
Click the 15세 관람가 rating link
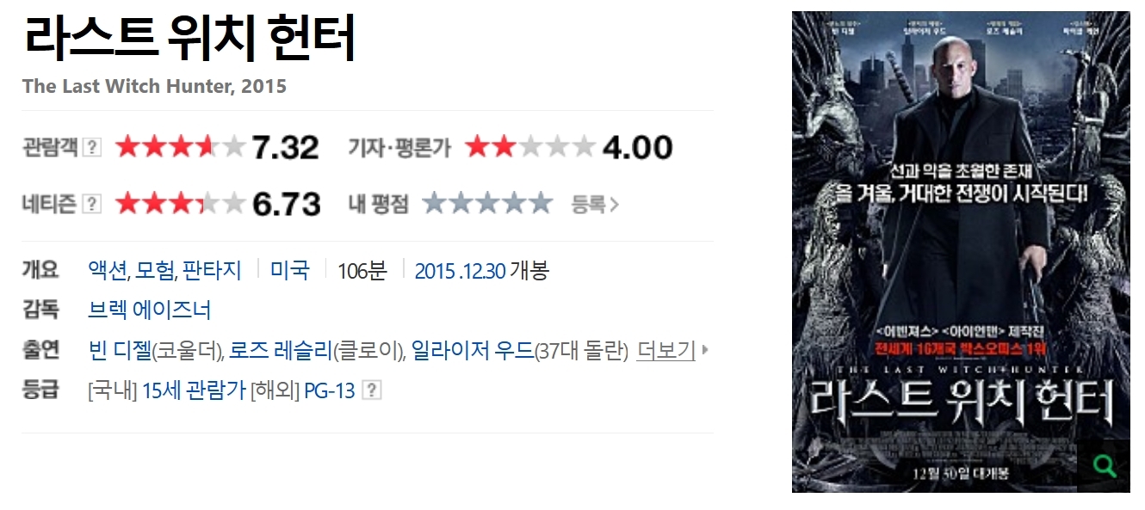(195, 390)
